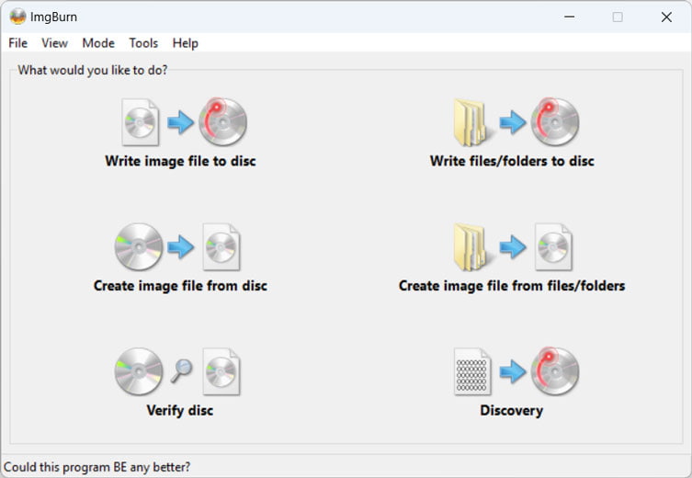Close the ImgBurn window
This screenshot has width=692, height=478.
coord(666,17)
